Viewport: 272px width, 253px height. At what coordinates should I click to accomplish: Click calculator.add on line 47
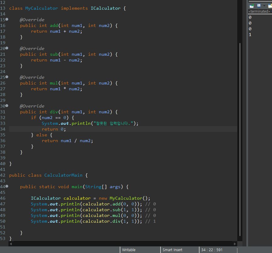[102, 204]
